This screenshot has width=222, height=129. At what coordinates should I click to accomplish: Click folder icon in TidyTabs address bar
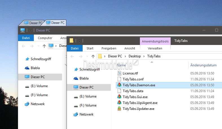100,56
